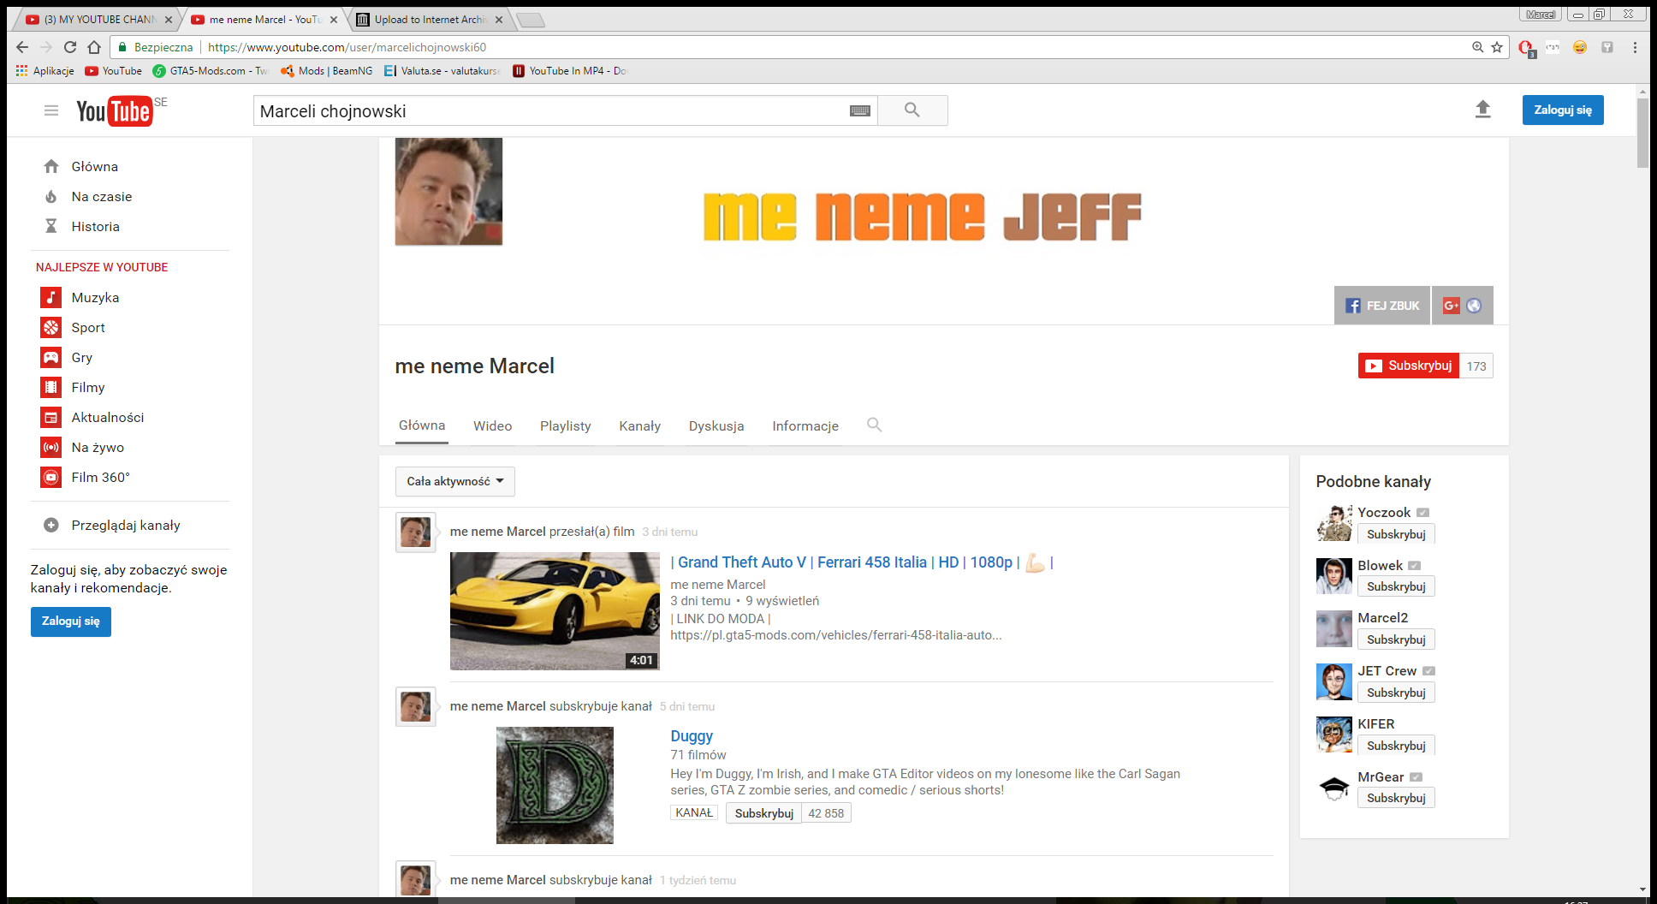Switch to Upload to Internet Archive browser tab
1657x904 pixels.
(431, 20)
